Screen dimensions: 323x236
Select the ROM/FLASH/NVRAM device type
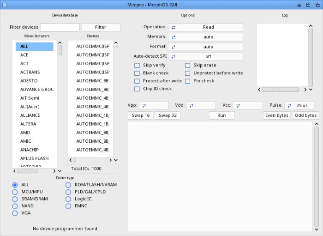click(68, 185)
